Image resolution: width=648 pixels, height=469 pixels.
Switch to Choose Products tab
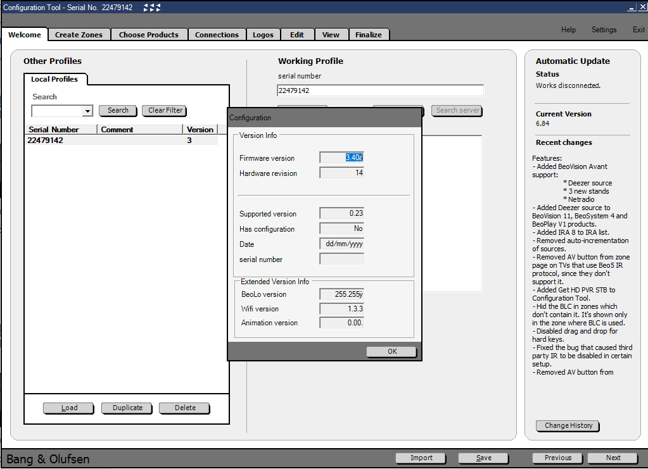pos(149,35)
